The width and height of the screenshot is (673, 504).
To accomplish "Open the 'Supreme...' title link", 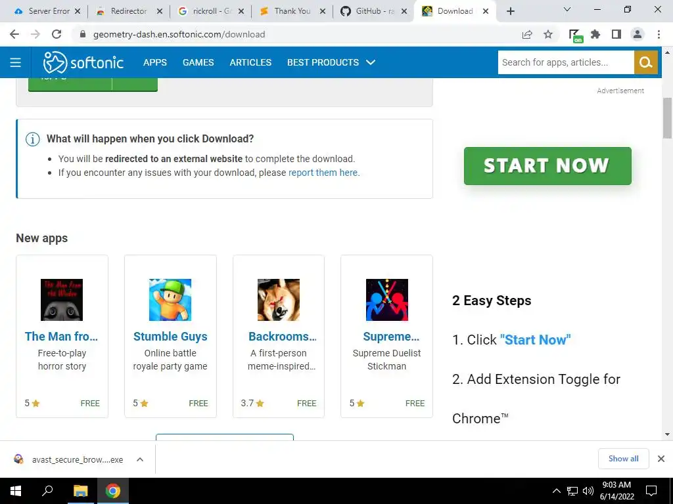I will click(x=391, y=337).
